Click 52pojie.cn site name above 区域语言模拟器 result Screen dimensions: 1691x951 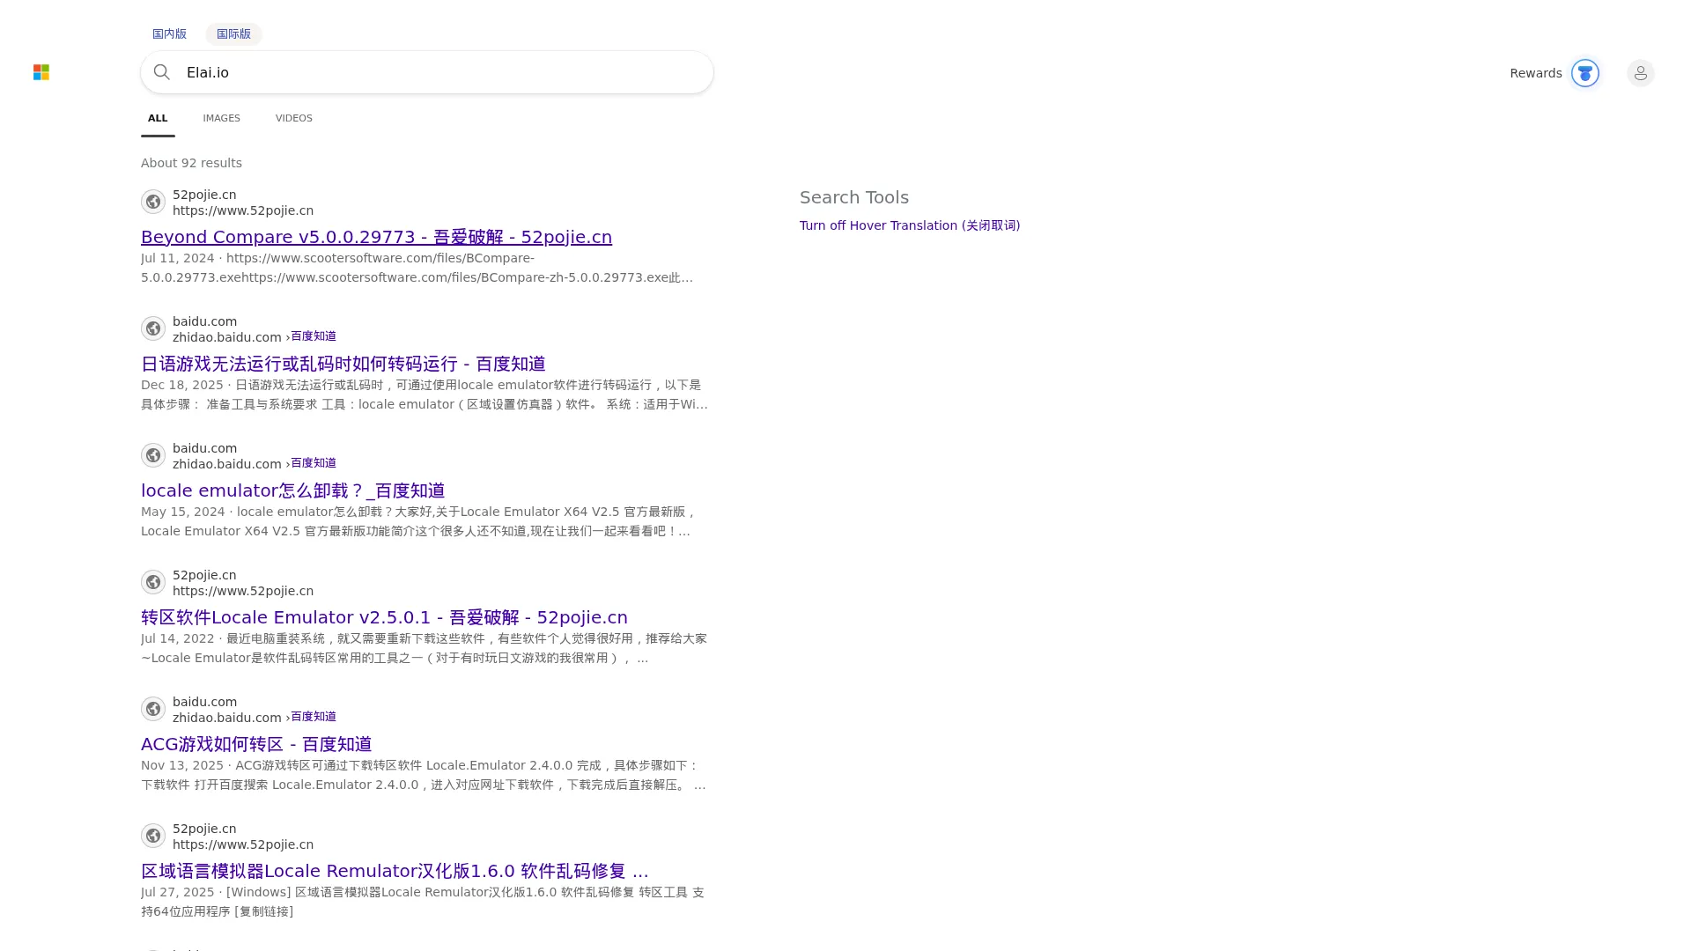(204, 829)
